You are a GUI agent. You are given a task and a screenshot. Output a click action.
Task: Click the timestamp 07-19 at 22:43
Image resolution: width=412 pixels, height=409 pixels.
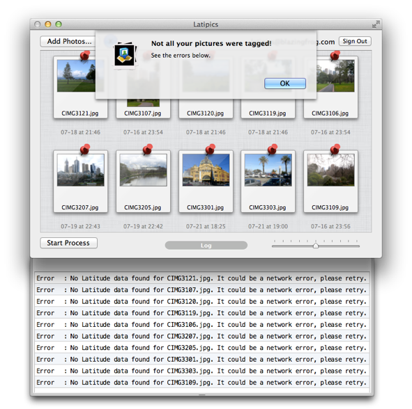pyautogui.click(x=80, y=226)
